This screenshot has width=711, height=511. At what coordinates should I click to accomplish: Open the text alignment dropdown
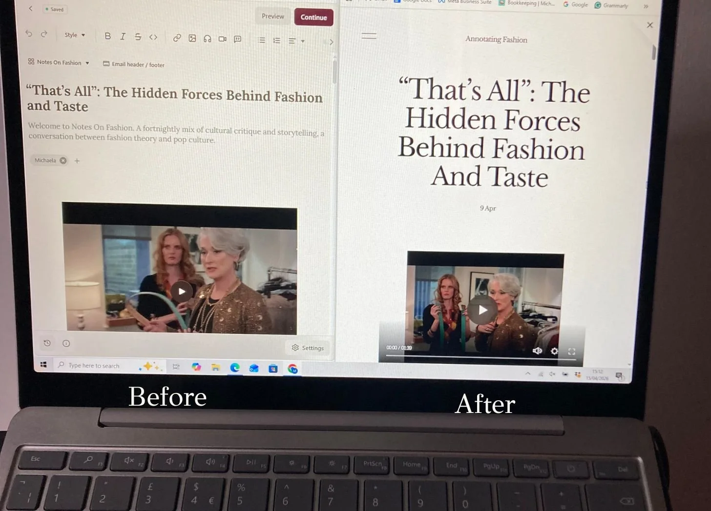296,41
